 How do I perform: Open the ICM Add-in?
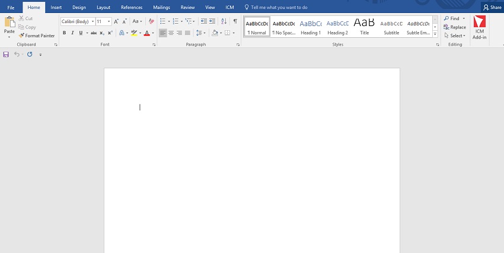[479, 28]
